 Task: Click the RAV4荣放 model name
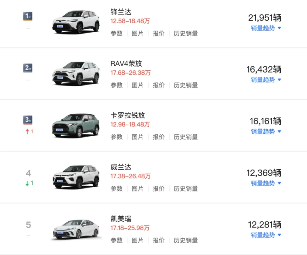tap(126, 64)
